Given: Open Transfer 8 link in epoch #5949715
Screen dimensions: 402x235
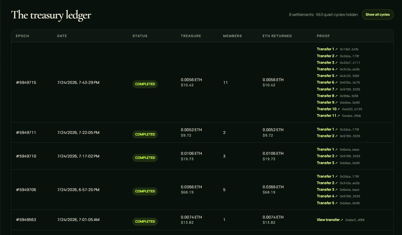Looking at the screenshot, I should coord(327,96).
